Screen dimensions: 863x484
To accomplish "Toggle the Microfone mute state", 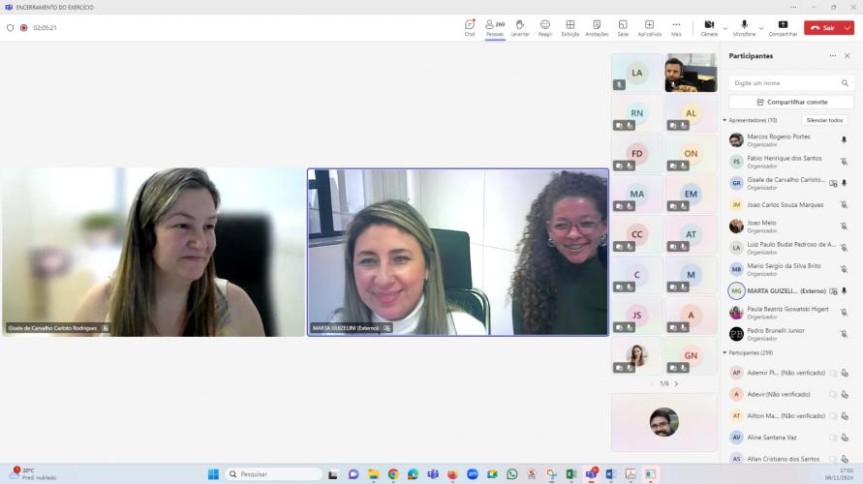I will 744,25.
